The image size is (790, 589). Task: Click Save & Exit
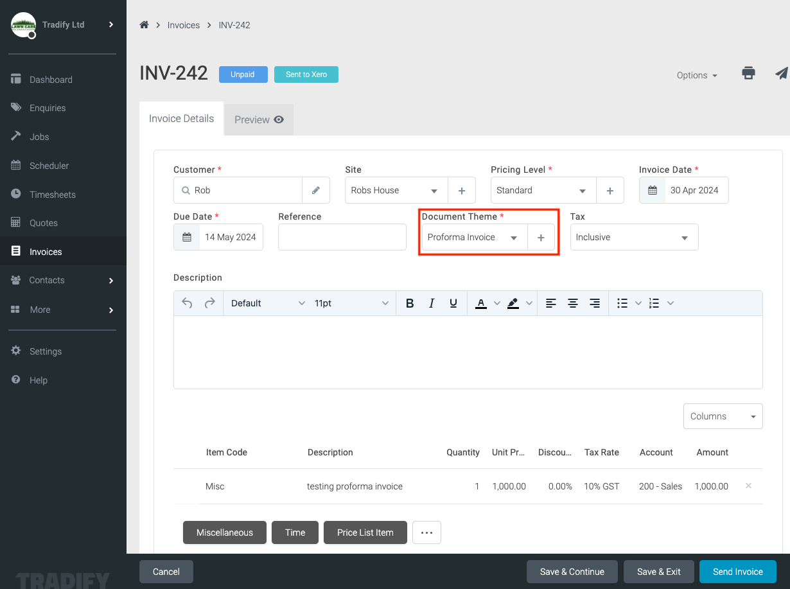click(x=659, y=572)
